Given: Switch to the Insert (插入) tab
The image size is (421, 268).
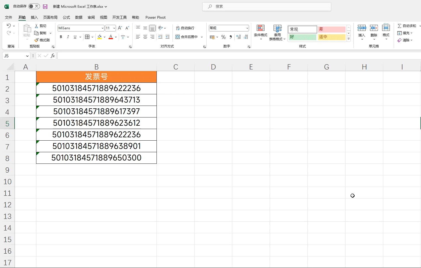Looking at the screenshot, I should pyautogui.click(x=34, y=17).
